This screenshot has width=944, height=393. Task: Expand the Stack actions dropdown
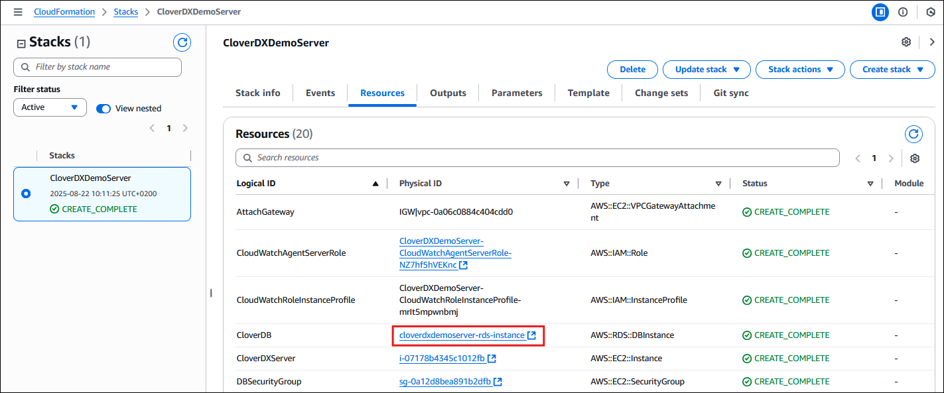[800, 69]
